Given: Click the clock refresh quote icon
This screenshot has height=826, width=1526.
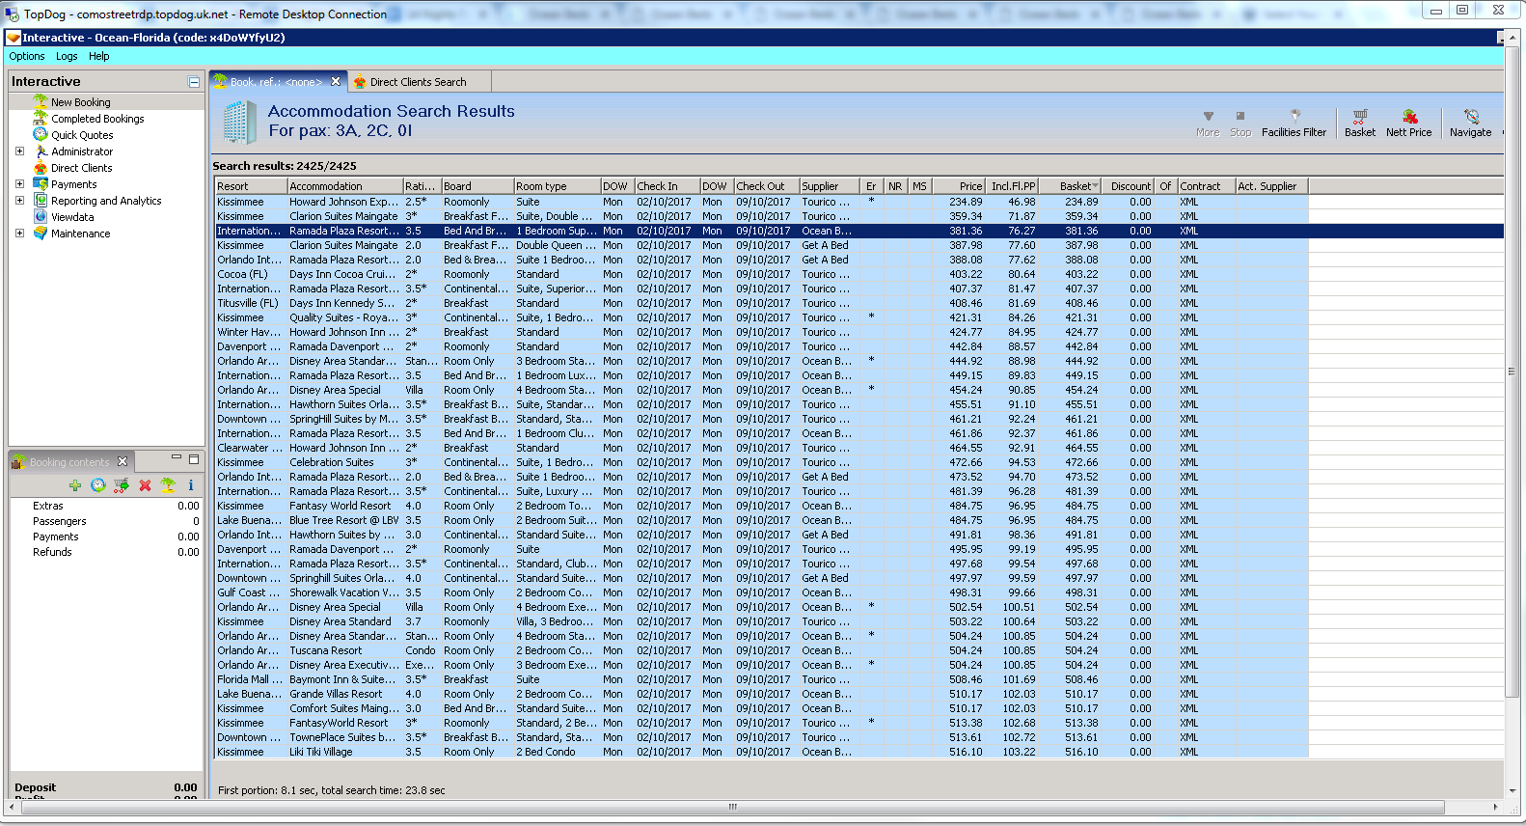Looking at the screenshot, I should 98,485.
